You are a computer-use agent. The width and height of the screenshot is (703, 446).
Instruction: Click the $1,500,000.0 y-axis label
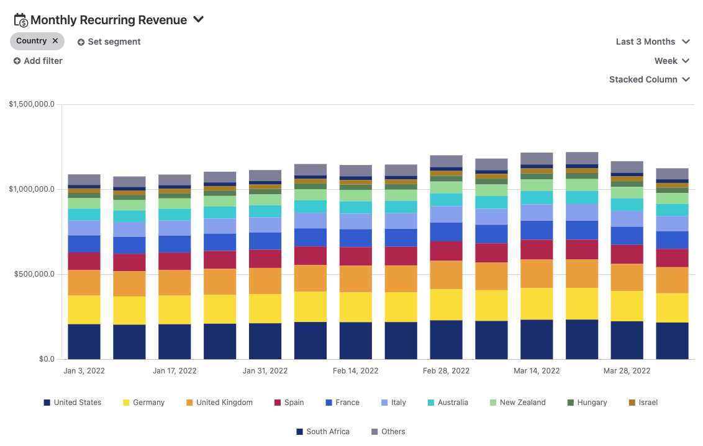[x=32, y=104]
